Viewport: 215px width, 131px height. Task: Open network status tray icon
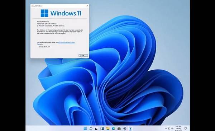point(169,128)
